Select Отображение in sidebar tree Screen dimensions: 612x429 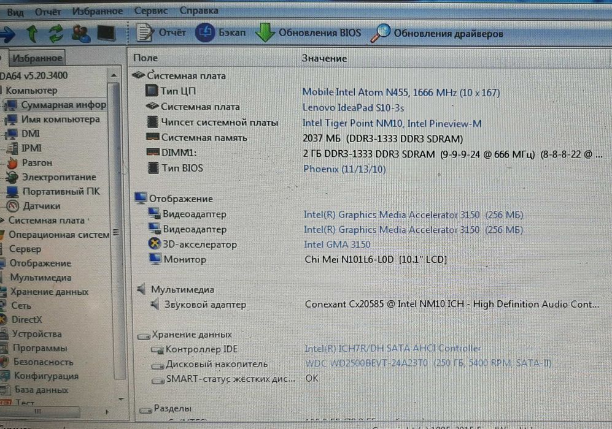(x=40, y=264)
